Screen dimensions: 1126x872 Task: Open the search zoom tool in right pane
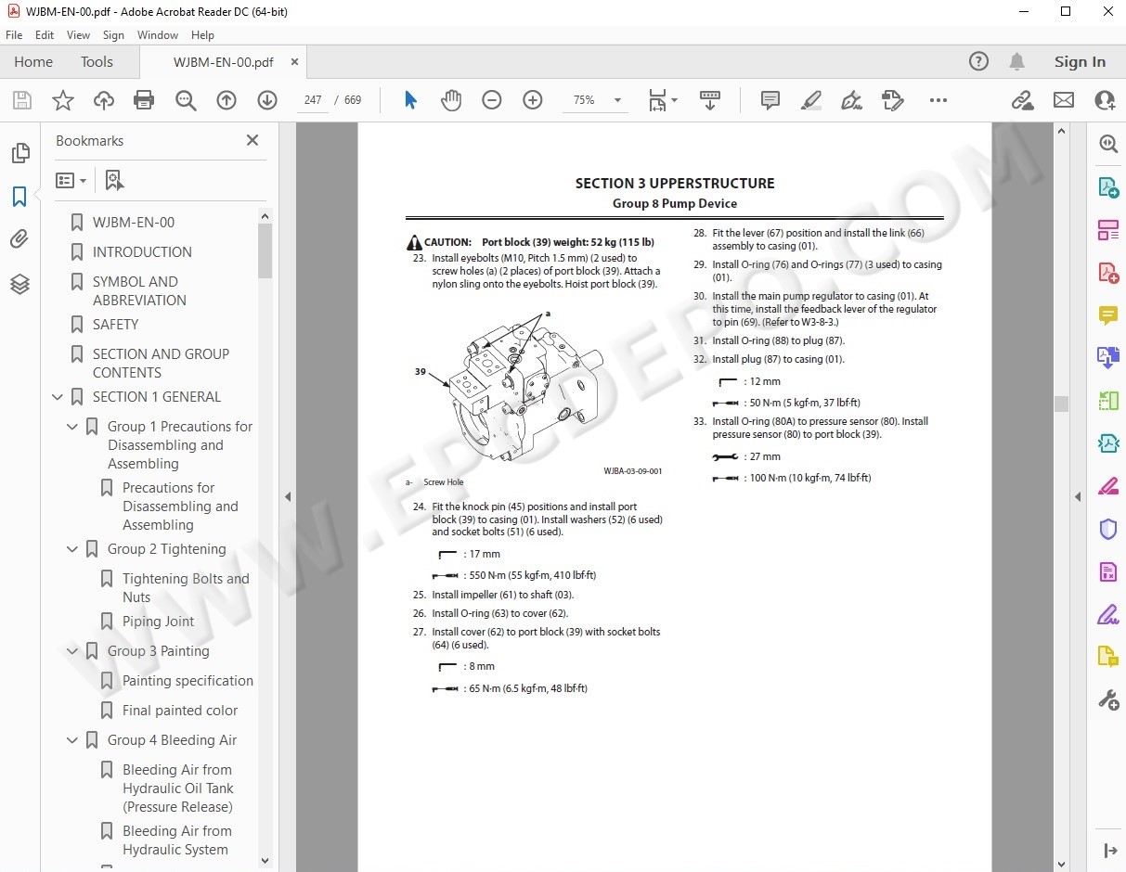tap(1107, 144)
